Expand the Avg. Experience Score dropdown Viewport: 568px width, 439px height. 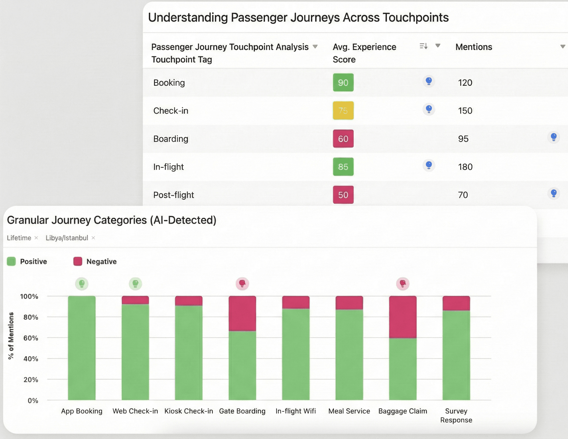pos(438,45)
